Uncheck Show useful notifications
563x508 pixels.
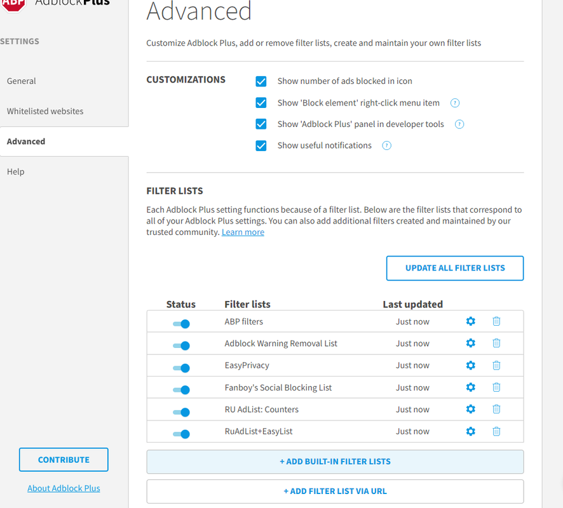[x=261, y=145]
